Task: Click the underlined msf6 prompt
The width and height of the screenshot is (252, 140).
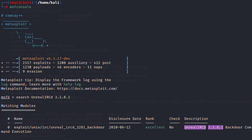Action: pos(5,97)
